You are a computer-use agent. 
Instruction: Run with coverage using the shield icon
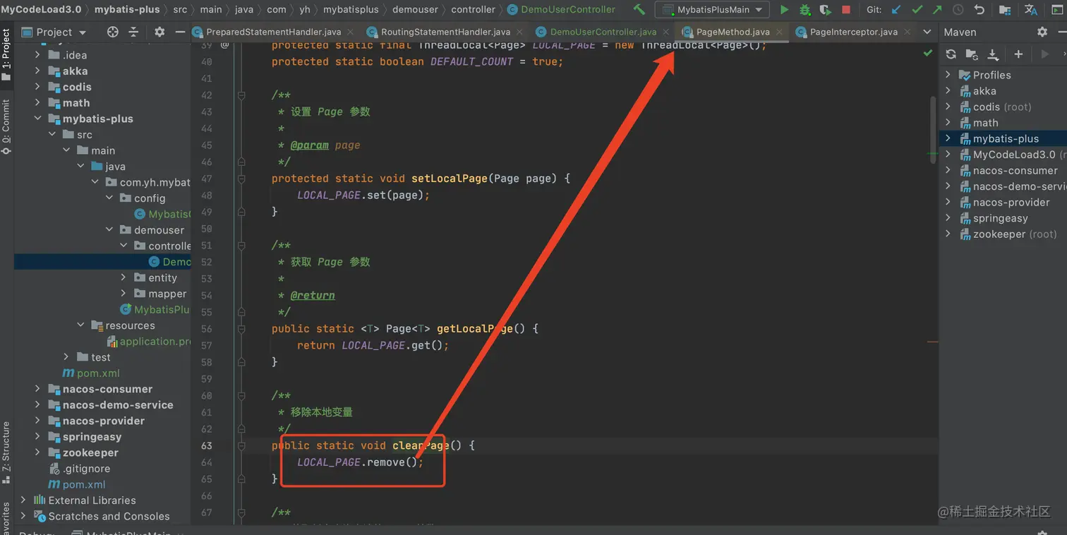[x=825, y=10]
